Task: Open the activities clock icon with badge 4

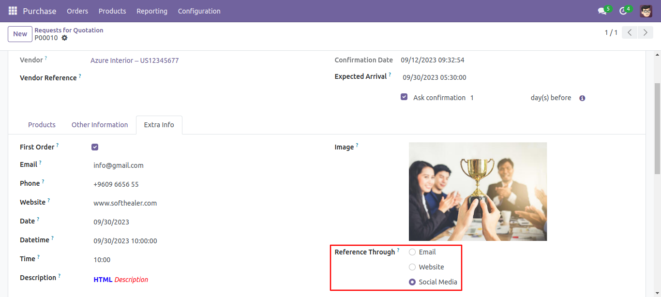Action: click(x=623, y=11)
